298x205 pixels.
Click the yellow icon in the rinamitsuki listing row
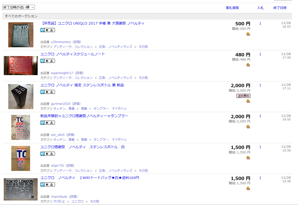click(248, 188)
